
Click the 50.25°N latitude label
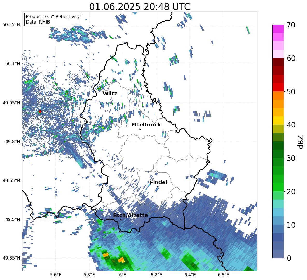(x=11, y=25)
